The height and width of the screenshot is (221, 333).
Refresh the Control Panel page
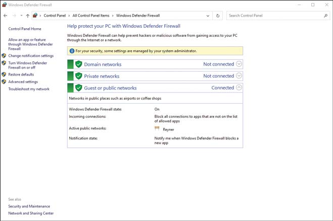click(218, 16)
